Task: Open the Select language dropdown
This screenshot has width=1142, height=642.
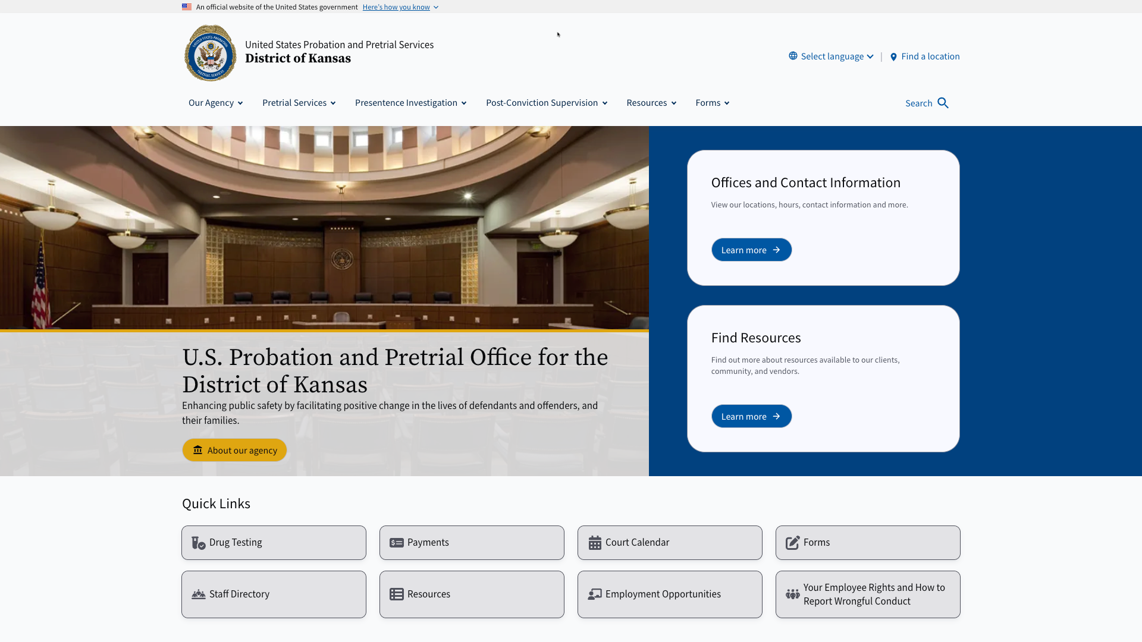Action: point(837,56)
